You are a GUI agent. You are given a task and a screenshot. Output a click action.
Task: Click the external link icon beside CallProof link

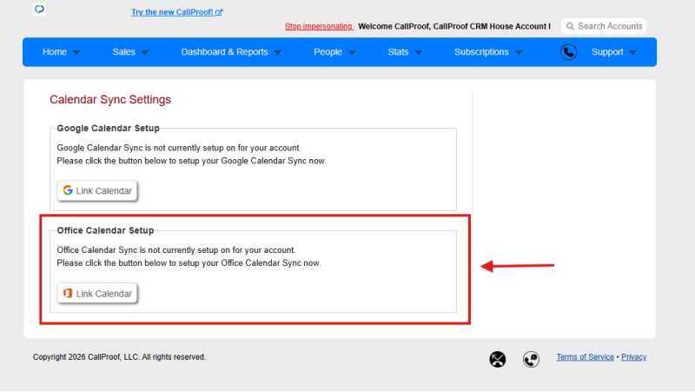(x=219, y=12)
